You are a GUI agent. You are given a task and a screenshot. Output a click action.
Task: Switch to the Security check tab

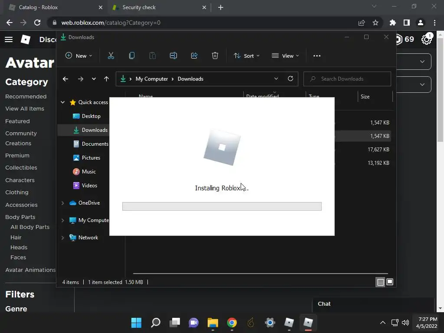pos(159,7)
